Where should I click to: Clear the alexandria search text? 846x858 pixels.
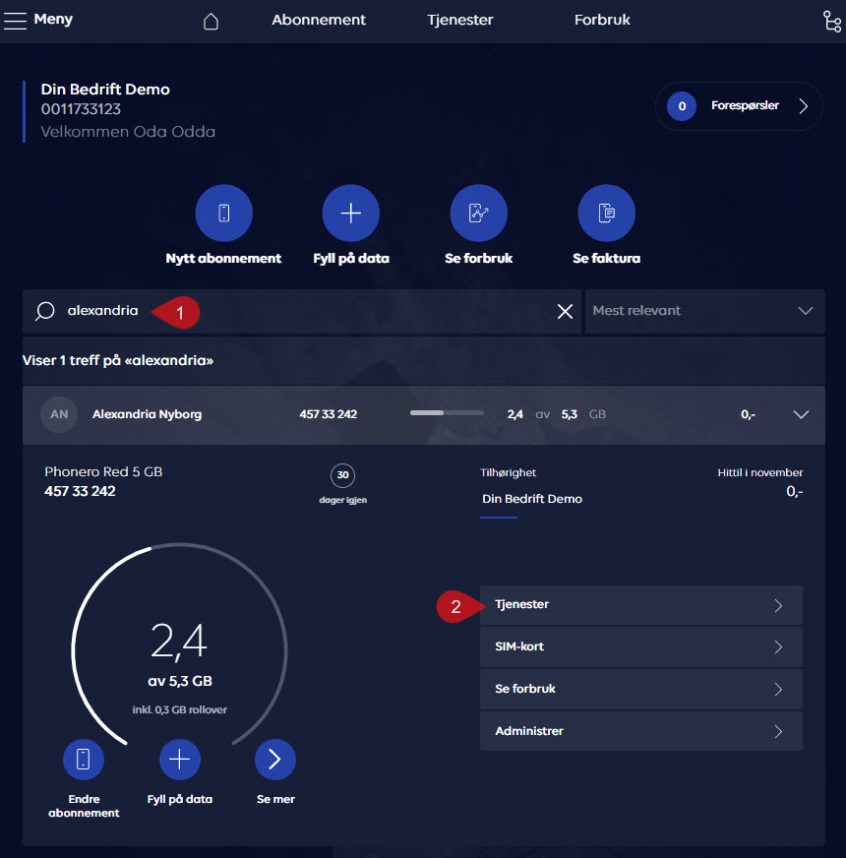click(565, 311)
